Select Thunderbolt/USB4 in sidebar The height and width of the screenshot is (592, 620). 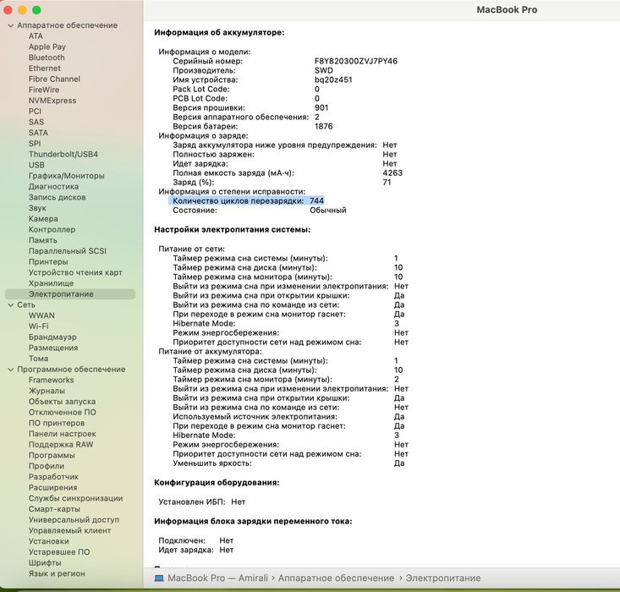[x=63, y=154]
